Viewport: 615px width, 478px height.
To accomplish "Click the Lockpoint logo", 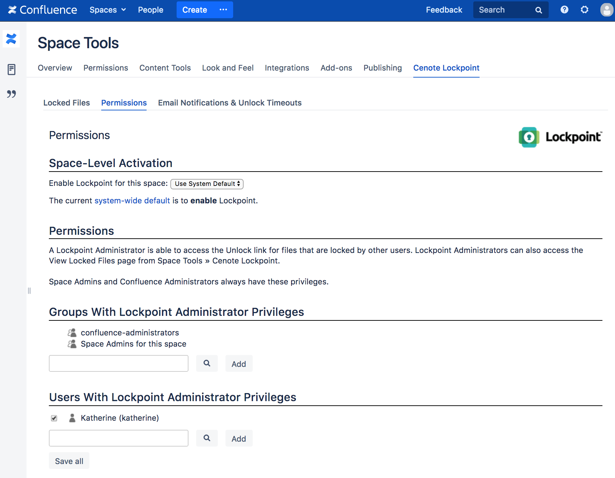I will click(560, 137).
